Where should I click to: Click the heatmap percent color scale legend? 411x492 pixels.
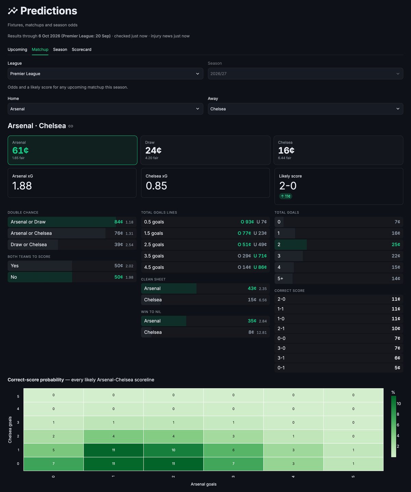tap(394, 426)
